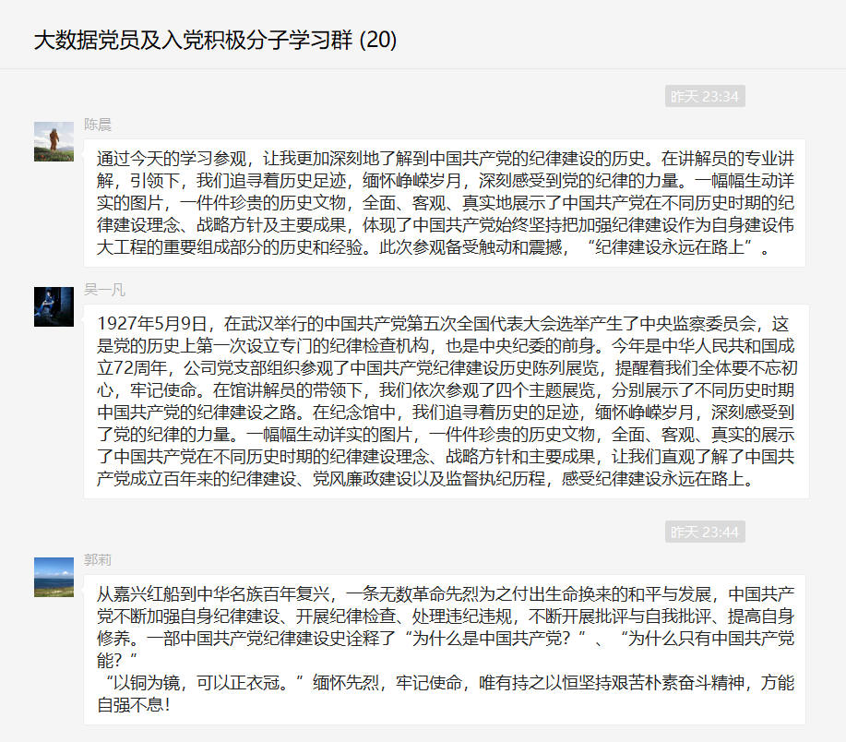Click the 昨天 23:44 timestamp

coord(705,532)
